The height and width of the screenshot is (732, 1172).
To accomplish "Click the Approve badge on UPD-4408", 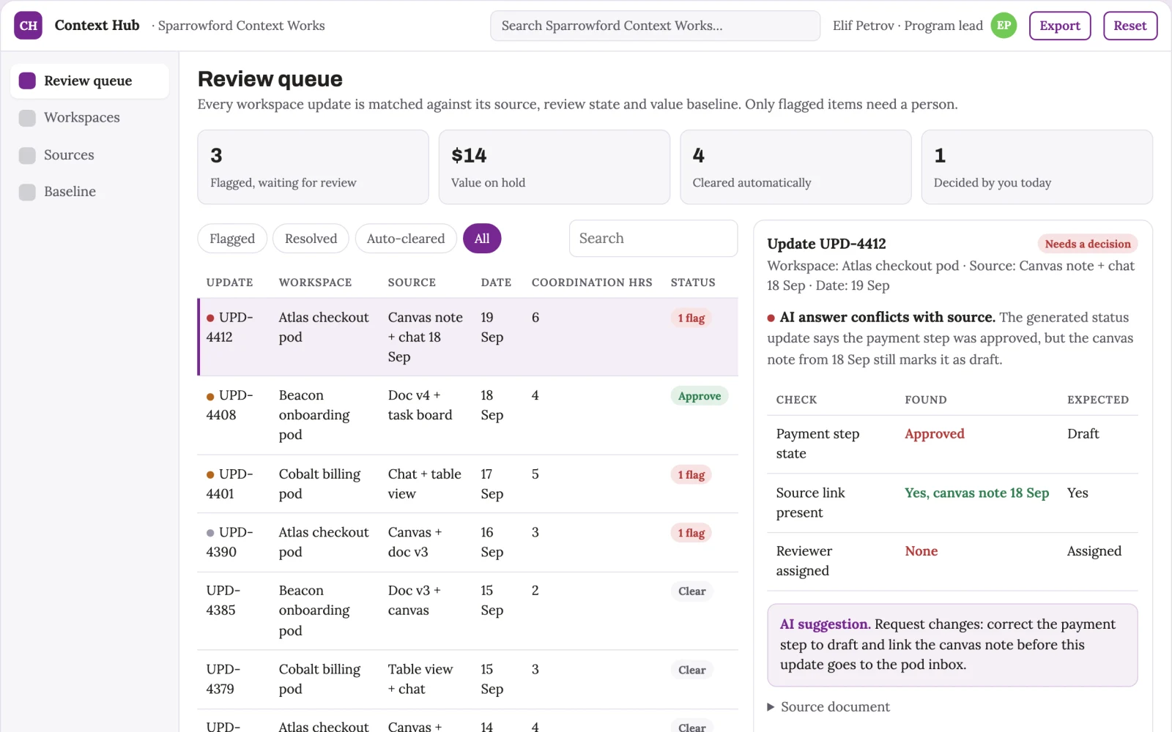I will pyautogui.click(x=700, y=396).
